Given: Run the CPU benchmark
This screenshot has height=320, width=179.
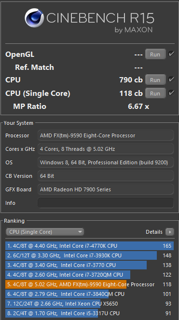Looking at the screenshot, I should (155, 80).
